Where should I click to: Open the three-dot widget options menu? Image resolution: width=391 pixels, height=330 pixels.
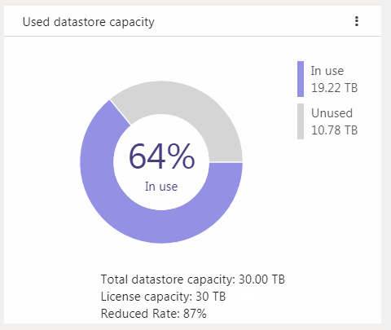pyautogui.click(x=357, y=21)
